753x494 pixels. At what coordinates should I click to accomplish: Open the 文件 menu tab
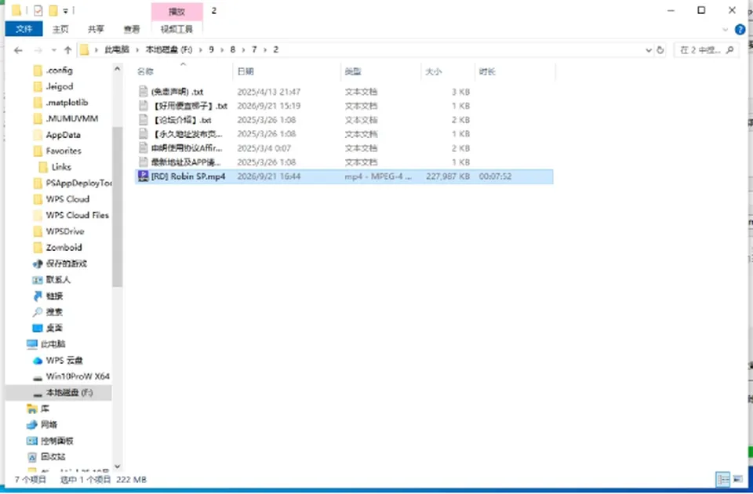24,29
